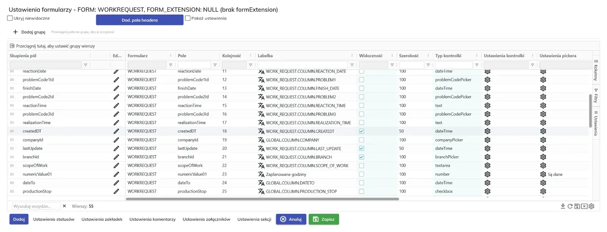Open the Ustawienia kontrolki column header menu
Image resolution: width=607 pixels, height=232 pixels.
532,55
